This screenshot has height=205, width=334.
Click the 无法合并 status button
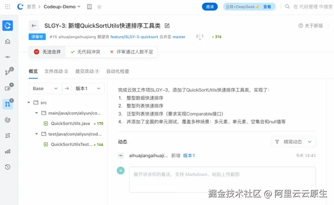[x=47, y=52]
